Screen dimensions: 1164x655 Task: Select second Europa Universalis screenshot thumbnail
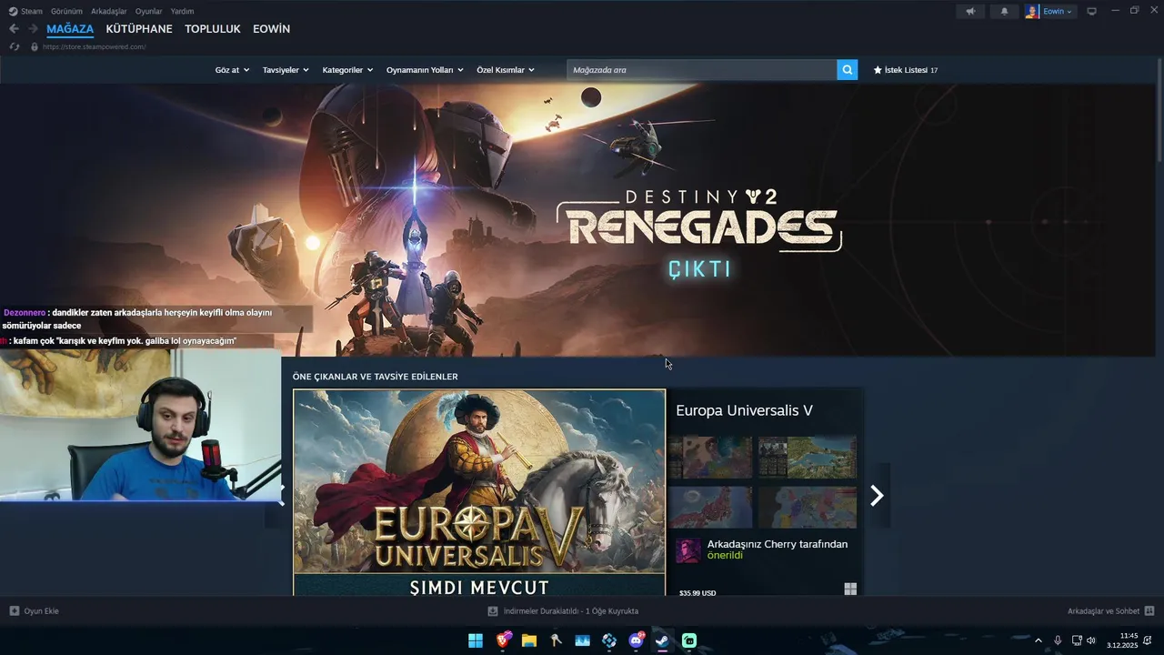point(808,458)
